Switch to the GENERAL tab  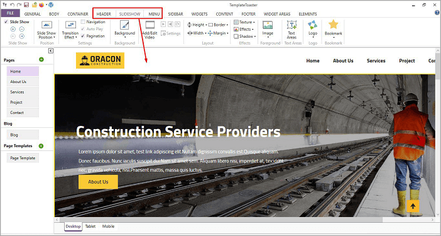pos(32,14)
